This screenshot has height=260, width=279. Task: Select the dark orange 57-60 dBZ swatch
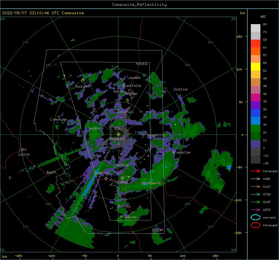click(255, 51)
